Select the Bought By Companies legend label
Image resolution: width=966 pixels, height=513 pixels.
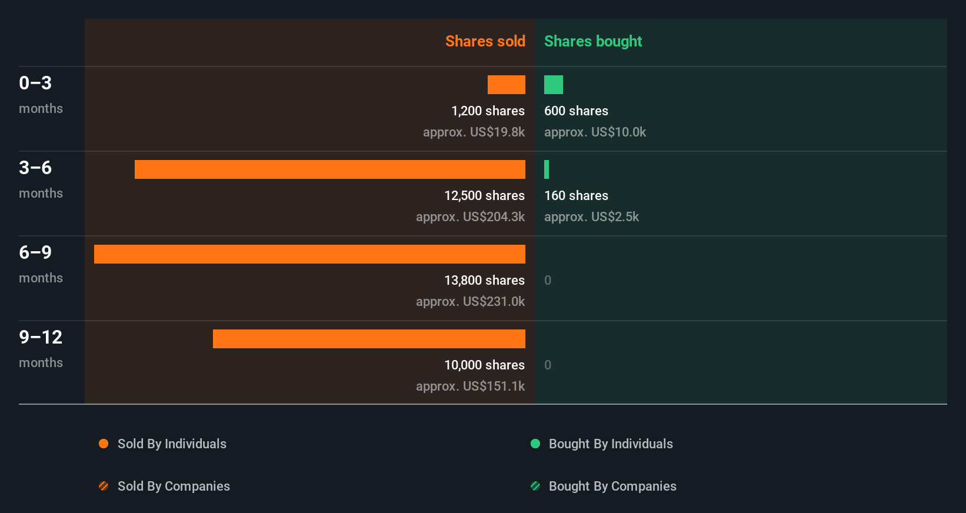[x=612, y=486]
